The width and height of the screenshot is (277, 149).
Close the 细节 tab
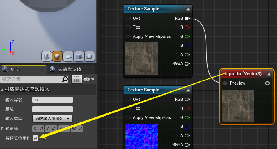[42, 69]
